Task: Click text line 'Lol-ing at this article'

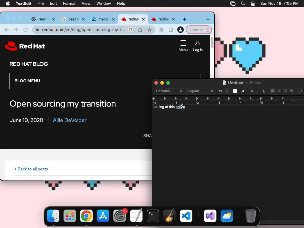Action: coord(169,107)
